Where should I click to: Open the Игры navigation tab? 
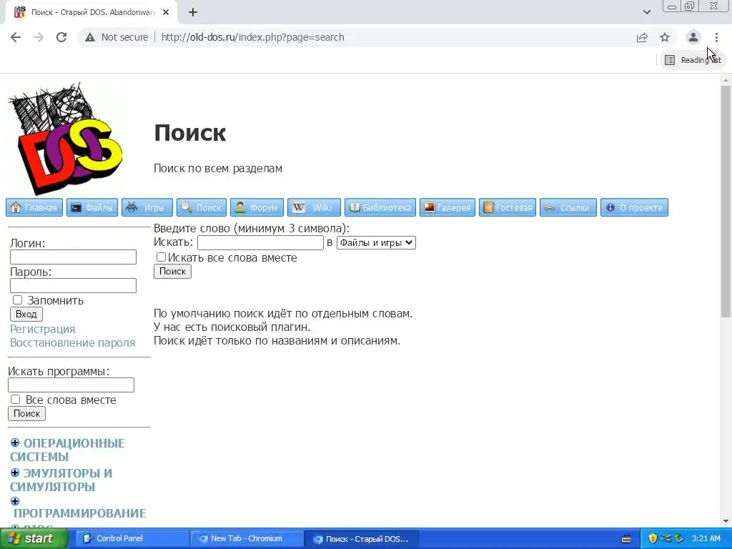coord(147,207)
